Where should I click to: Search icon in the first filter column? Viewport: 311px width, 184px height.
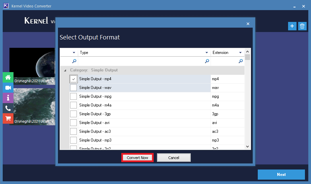[74, 61]
